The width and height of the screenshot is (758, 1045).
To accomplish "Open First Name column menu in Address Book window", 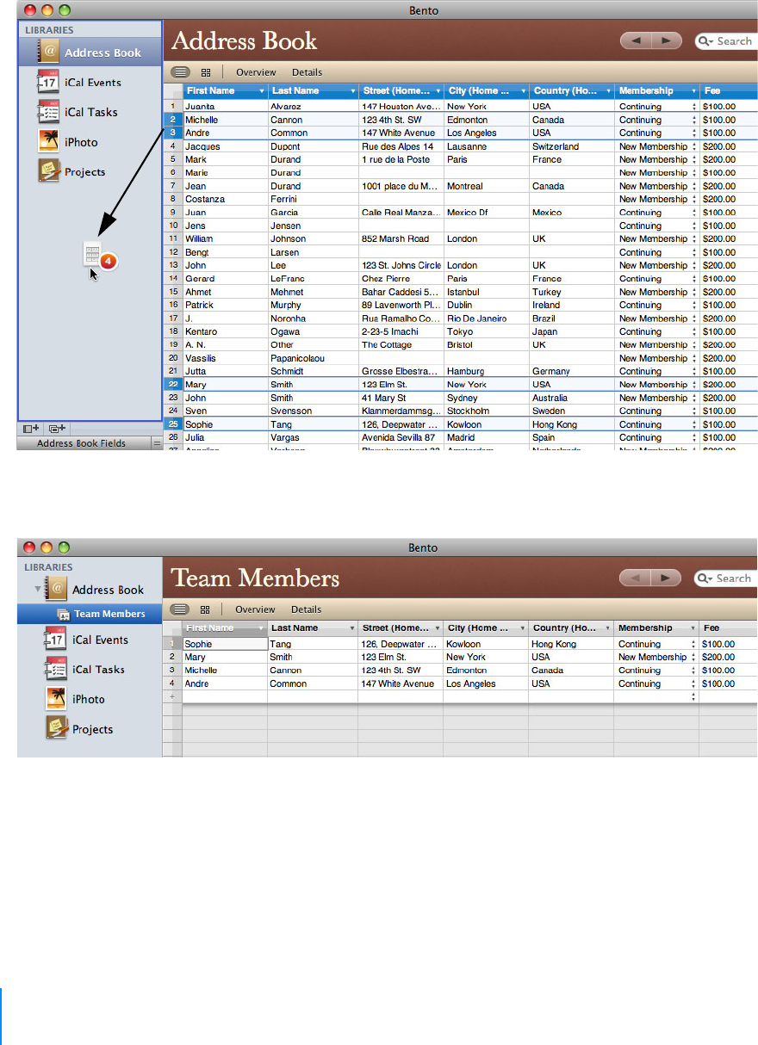I will (x=262, y=91).
